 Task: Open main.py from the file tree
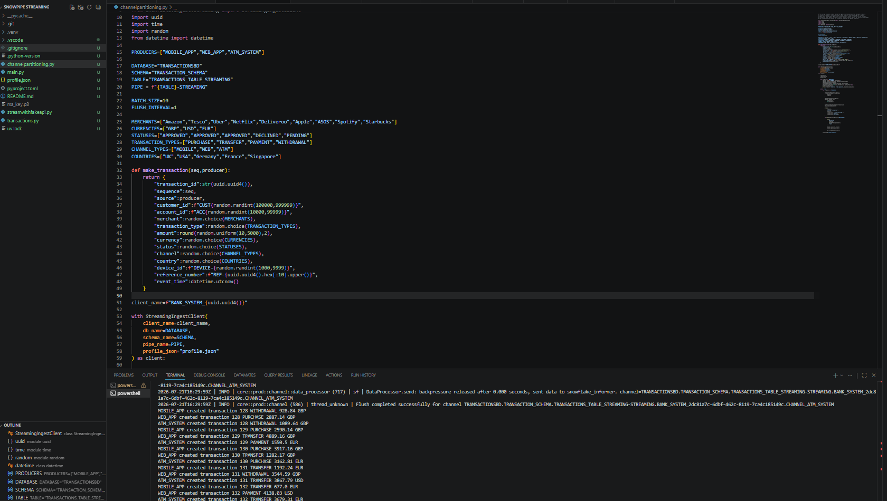(53, 72)
